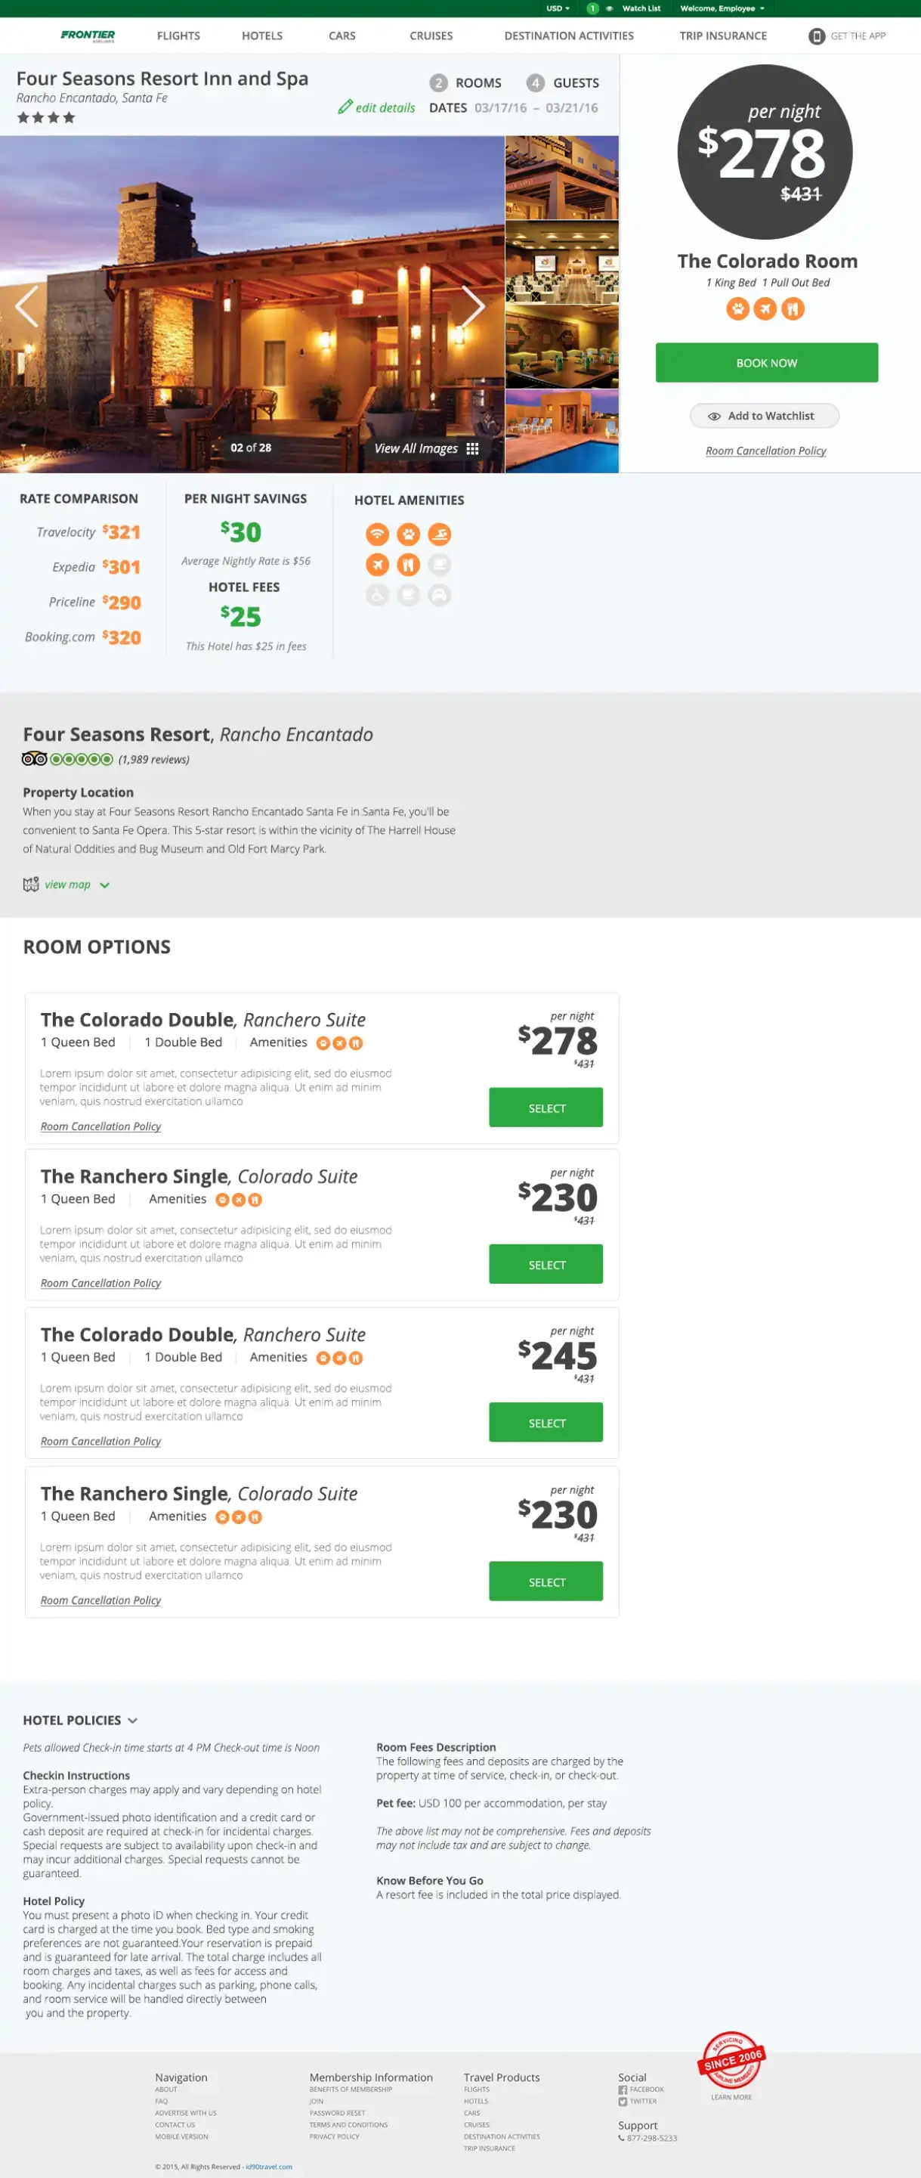Expand the view map section
921x2178 pixels.
click(67, 885)
